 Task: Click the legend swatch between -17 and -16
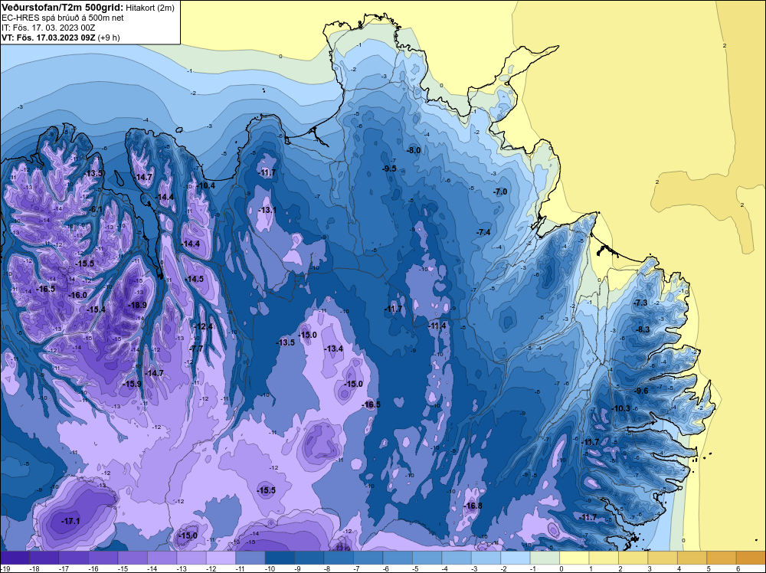(x=74, y=558)
